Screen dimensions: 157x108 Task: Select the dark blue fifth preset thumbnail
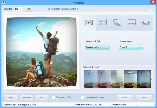click(x=144, y=79)
